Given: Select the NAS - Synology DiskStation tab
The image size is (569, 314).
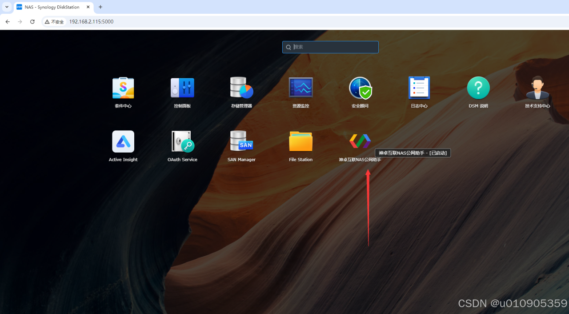Looking at the screenshot, I should pos(51,7).
